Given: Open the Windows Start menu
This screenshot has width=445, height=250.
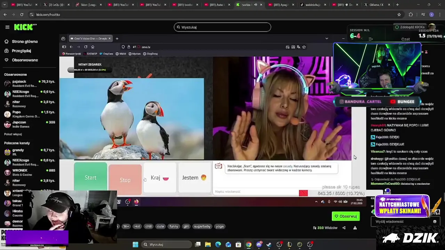Looking at the screenshot, I should [x=135, y=244].
